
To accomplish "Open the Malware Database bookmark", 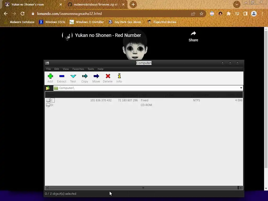I will click(20, 22).
